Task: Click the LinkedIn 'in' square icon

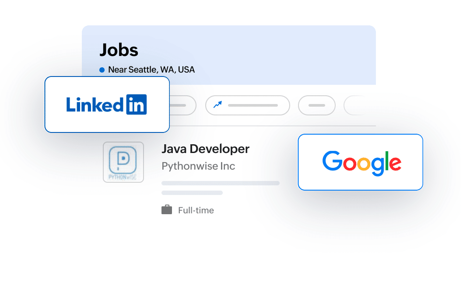Action: pos(136,104)
